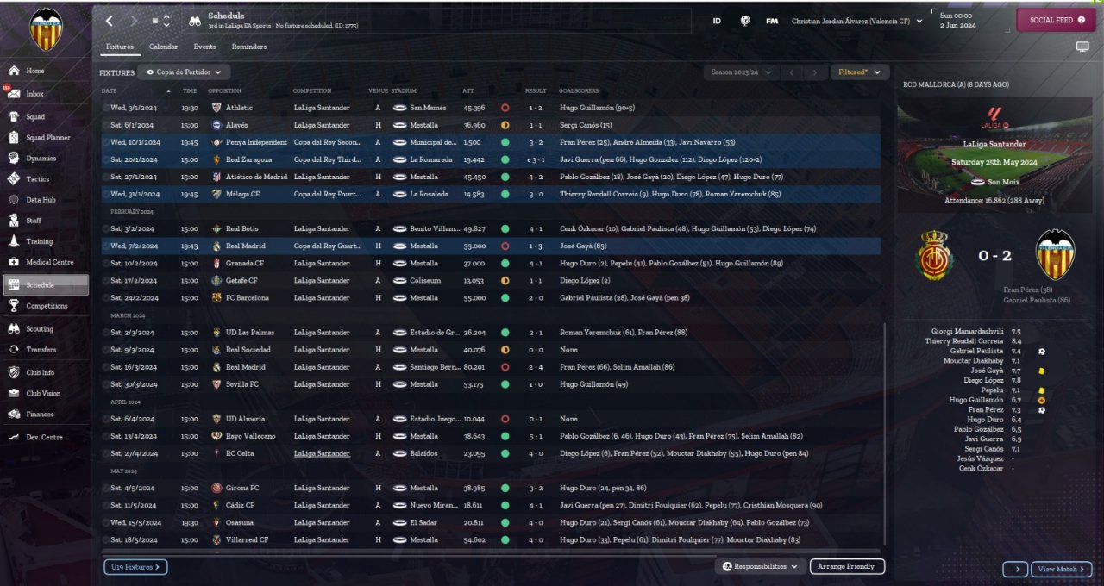Click the Getafe CF fixture row

[x=491, y=281]
